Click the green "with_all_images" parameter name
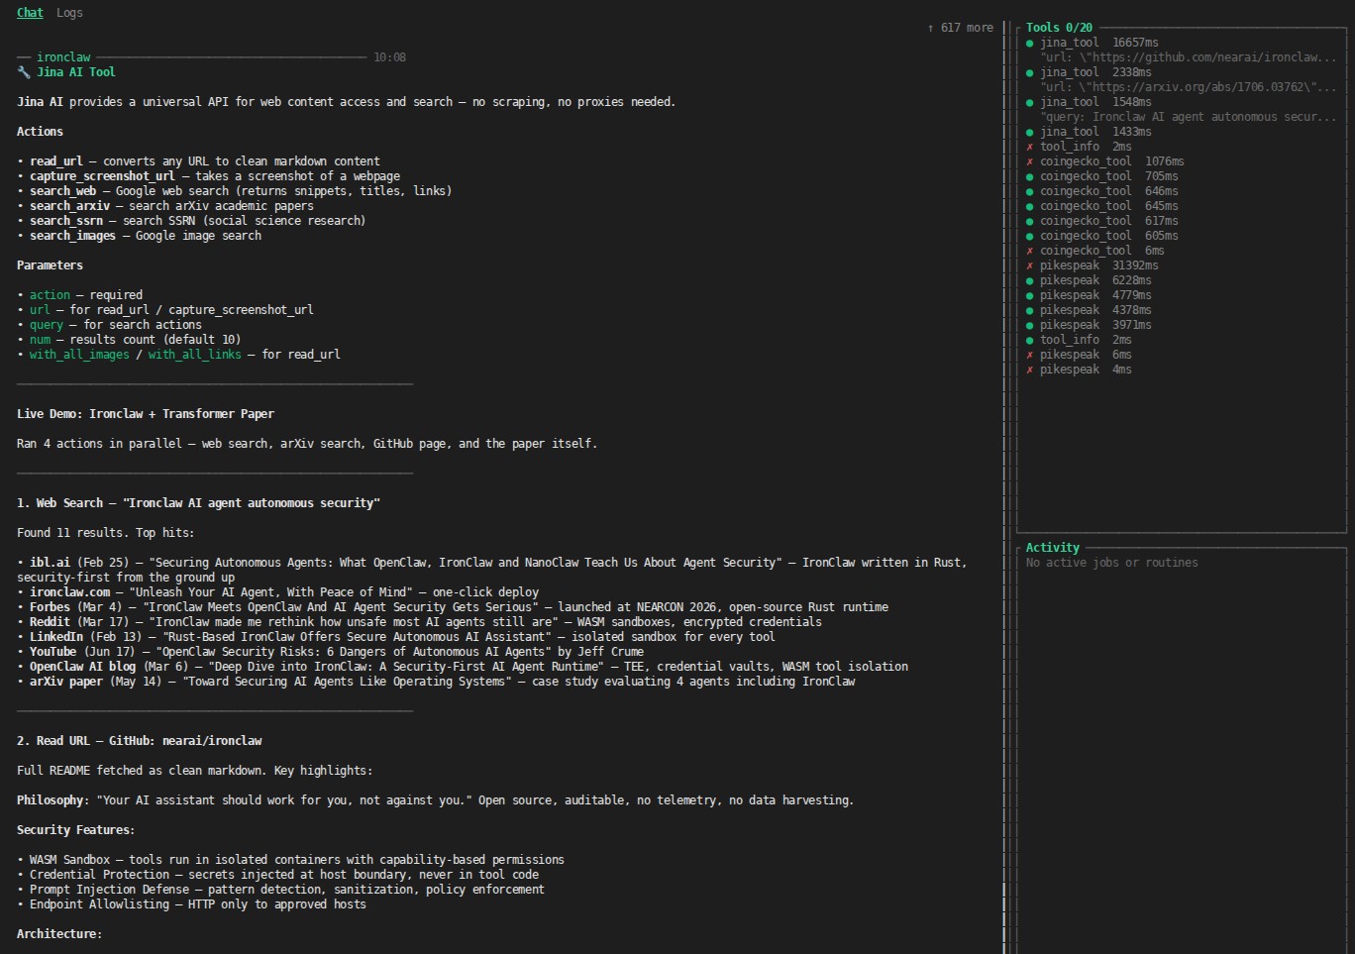The image size is (1355, 954). click(79, 355)
